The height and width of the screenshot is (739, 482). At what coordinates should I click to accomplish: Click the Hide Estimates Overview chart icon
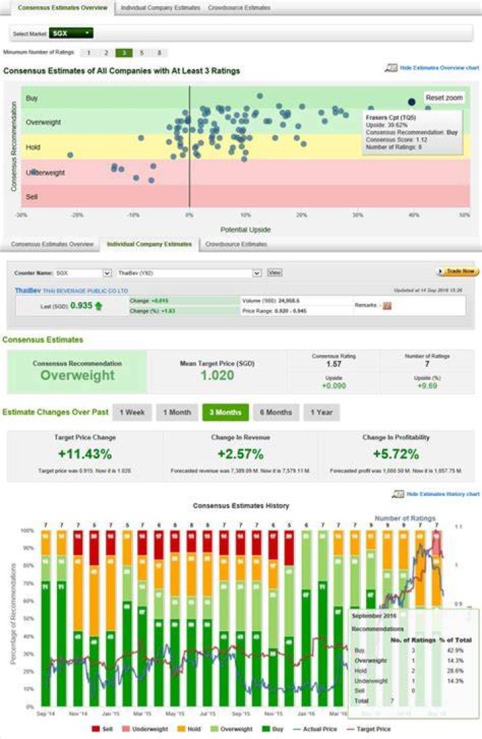pos(391,68)
